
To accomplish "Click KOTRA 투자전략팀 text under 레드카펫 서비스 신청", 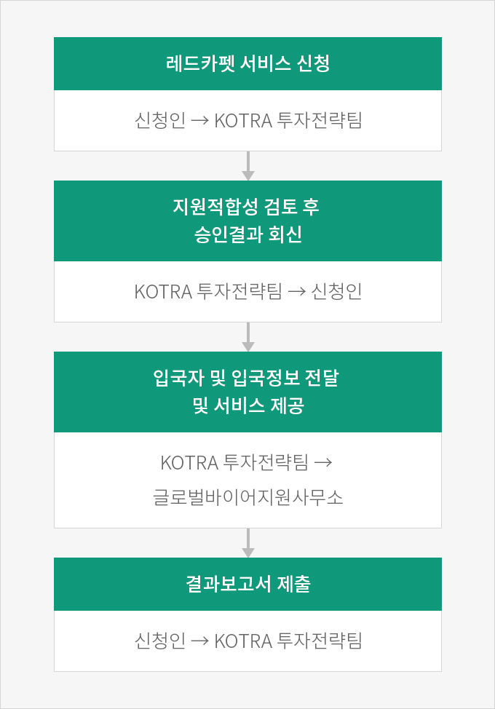I will pyautogui.click(x=288, y=121).
